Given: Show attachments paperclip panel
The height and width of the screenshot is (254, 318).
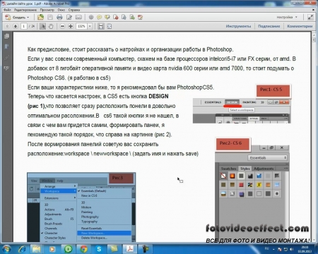Looking at the screenshot, I should pos(6,57).
